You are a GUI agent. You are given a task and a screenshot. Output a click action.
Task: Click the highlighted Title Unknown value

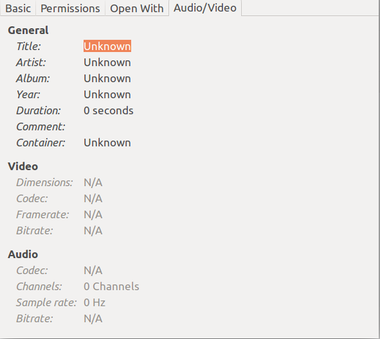(107, 46)
